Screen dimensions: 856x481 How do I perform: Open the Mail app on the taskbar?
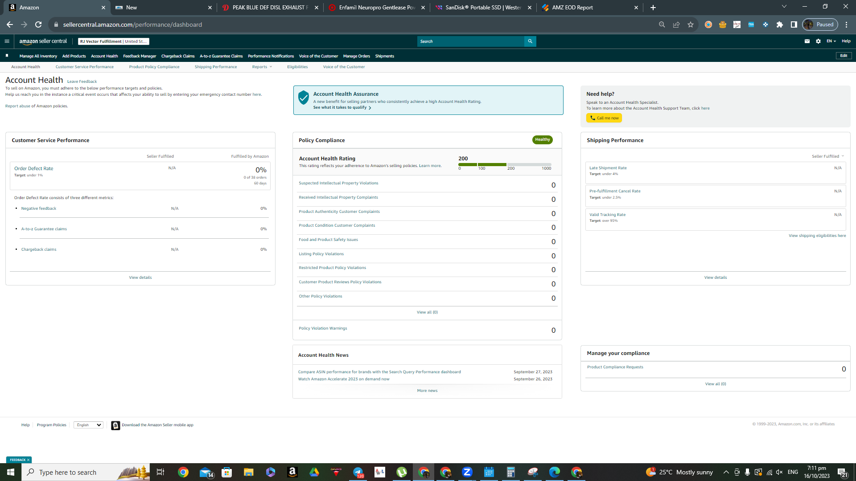tap(206, 472)
